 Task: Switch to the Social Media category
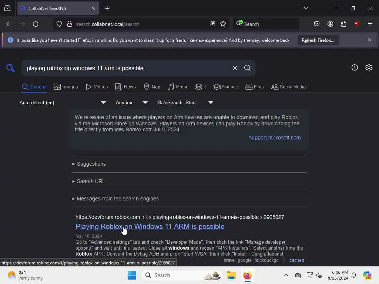click(x=288, y=87)
